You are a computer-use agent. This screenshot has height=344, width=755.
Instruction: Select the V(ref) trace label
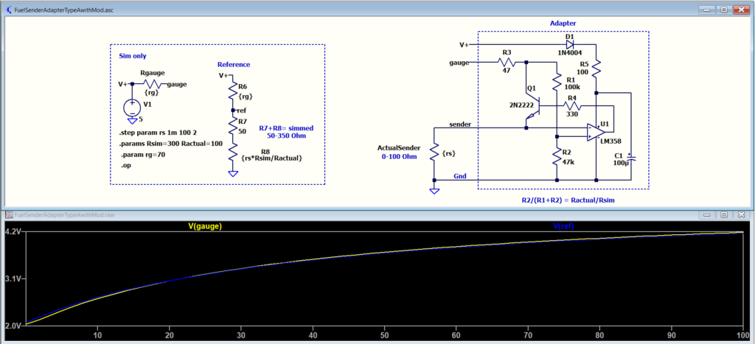pos(564,225)
